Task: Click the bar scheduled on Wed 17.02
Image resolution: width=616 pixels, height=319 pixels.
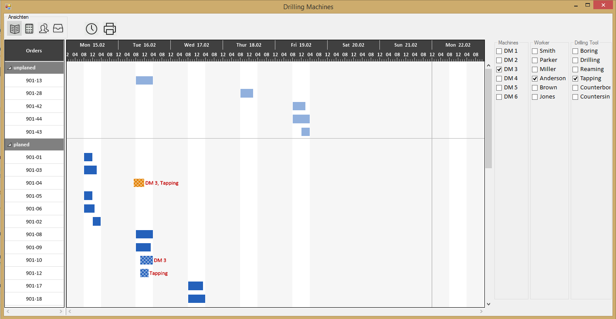Action: [x=195, y=285]
